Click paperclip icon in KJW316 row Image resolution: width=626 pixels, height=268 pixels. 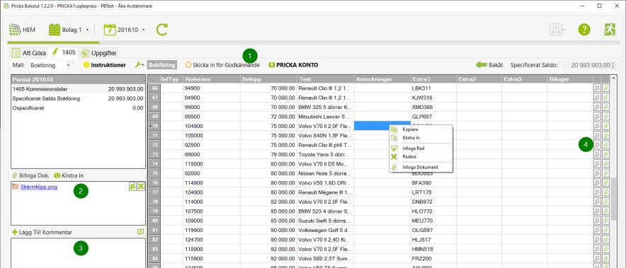605,98
